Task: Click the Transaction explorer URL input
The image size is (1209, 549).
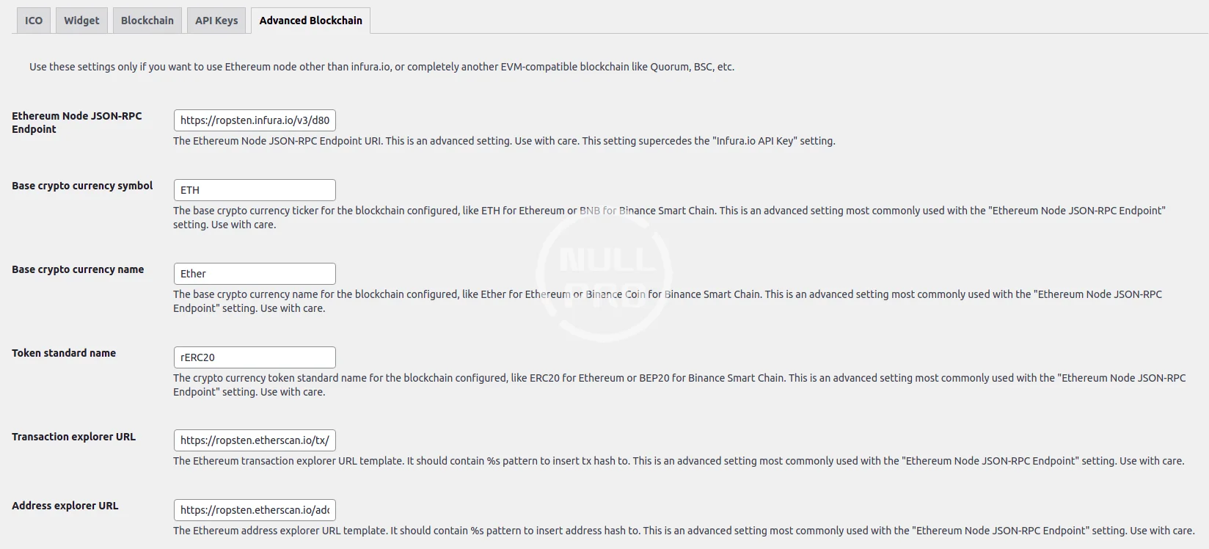Action: [x=255, y=440]
